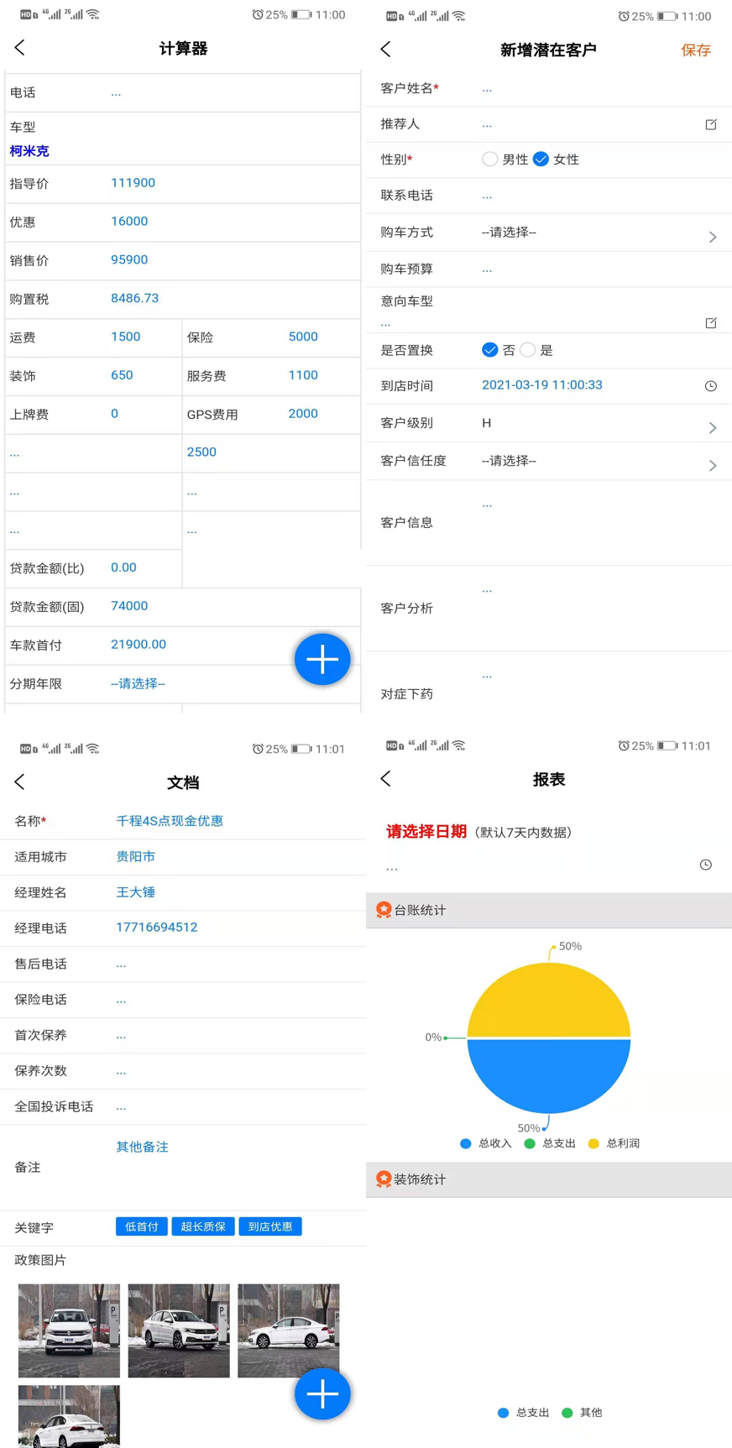Image resolution: width=732 pixels, height=1448 pixels.
Task: Tap blue plus button on calculator screen
Action: click(x=322, y=659)
